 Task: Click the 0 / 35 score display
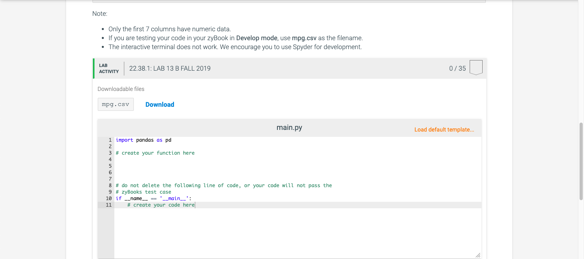[457, 68]
